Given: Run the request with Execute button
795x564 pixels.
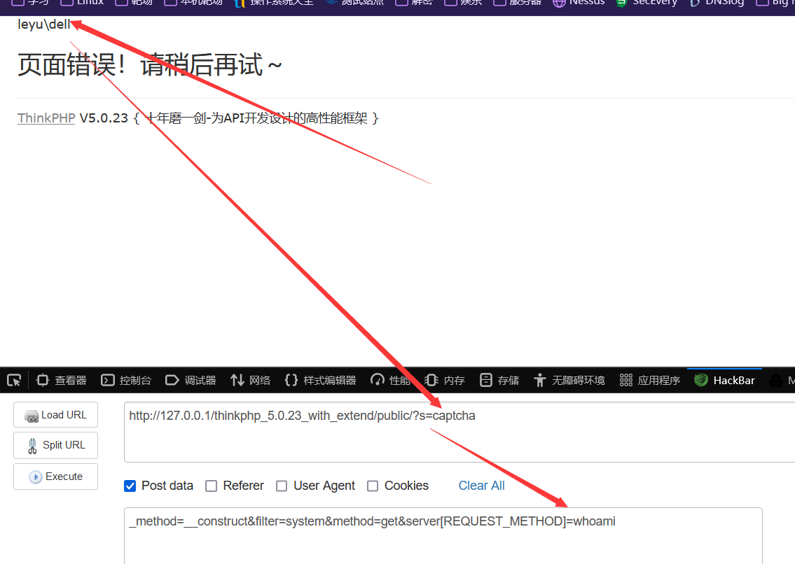Looking at the screenshot, I should pyautogui.click(x=56, y=477).
